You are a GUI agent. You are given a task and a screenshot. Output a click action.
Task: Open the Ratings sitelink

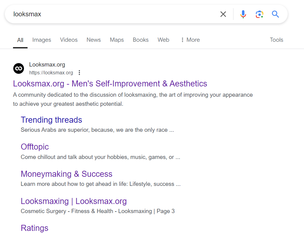(x=35, y=228)
